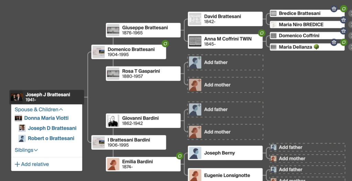
Task: Click the family group icon above Bredice Brattesani
Action: pos(334,9)
